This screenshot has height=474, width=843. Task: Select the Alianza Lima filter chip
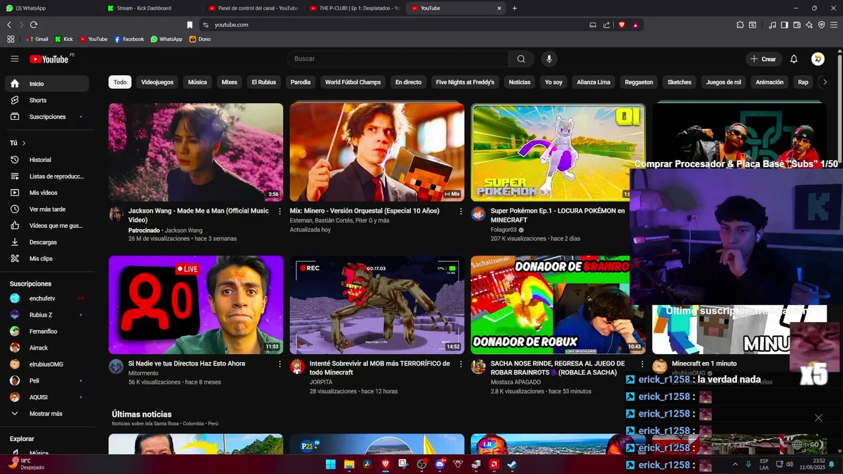[593, 82]
